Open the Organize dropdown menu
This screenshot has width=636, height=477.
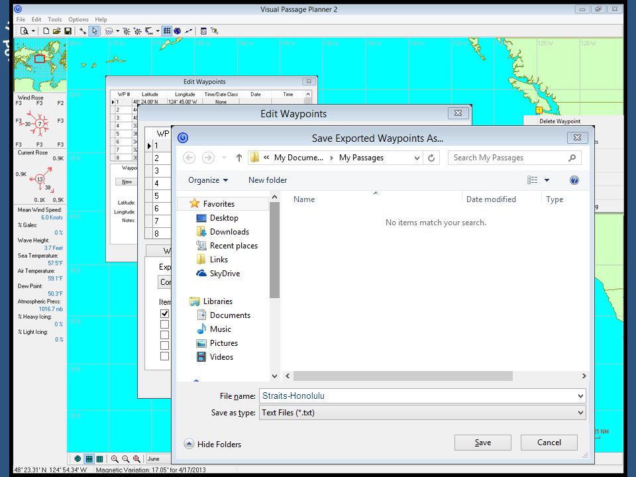point(208,180)
